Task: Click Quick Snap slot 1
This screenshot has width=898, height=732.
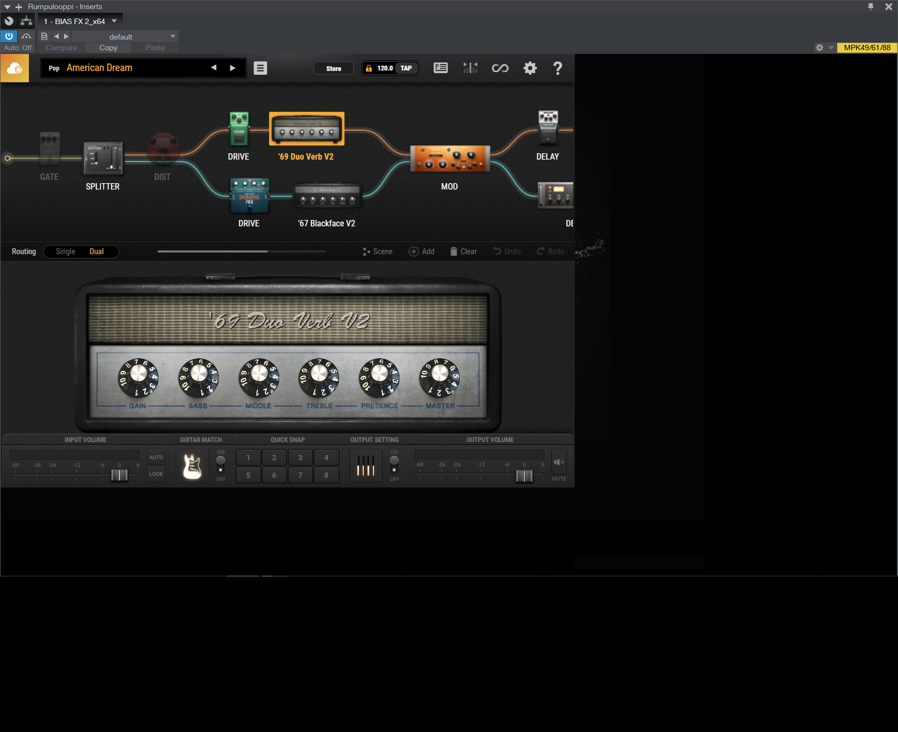Action: coord(248,458)
